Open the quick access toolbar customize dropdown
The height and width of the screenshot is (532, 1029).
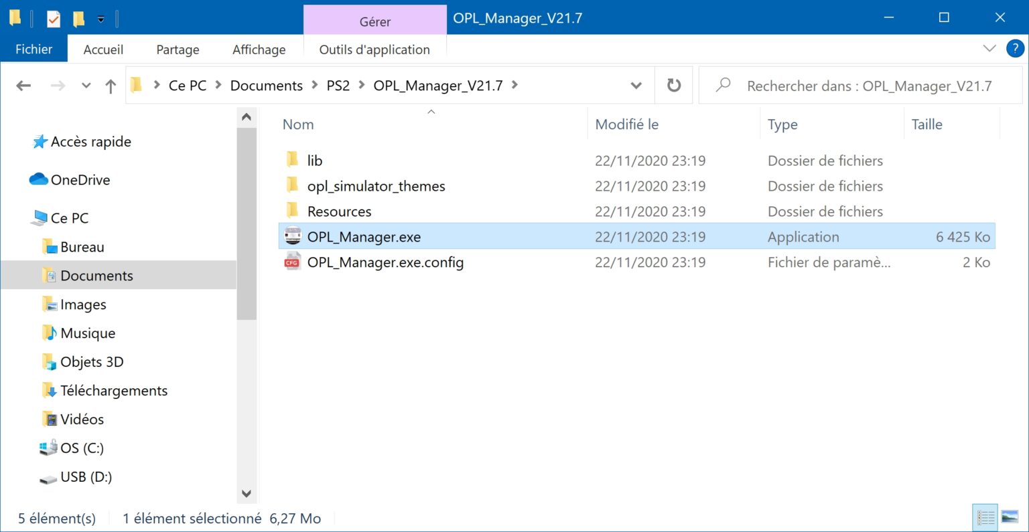click(x=100, y=19)
